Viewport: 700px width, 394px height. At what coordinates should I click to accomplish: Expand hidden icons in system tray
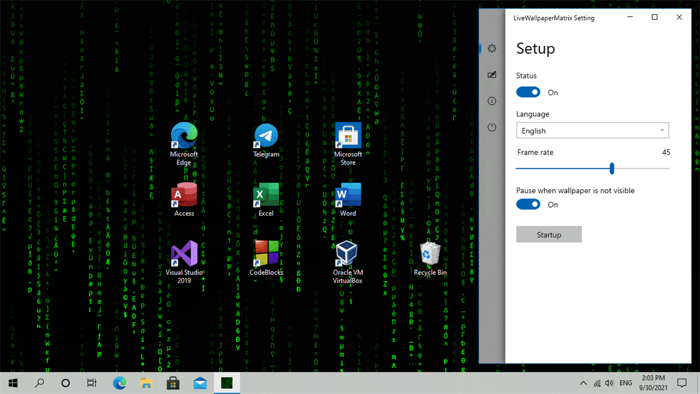(583, 383)
